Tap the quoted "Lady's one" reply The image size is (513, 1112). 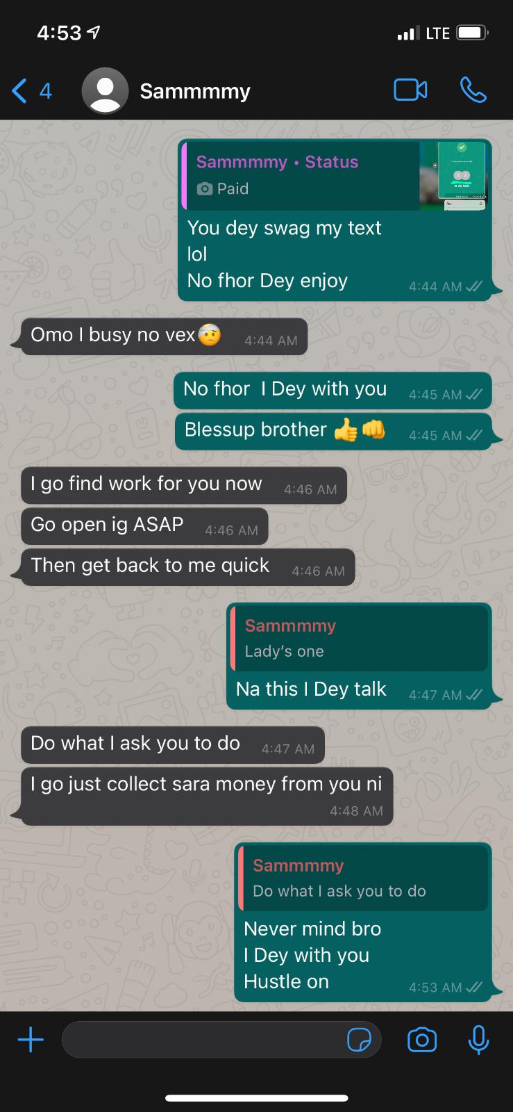359,638
